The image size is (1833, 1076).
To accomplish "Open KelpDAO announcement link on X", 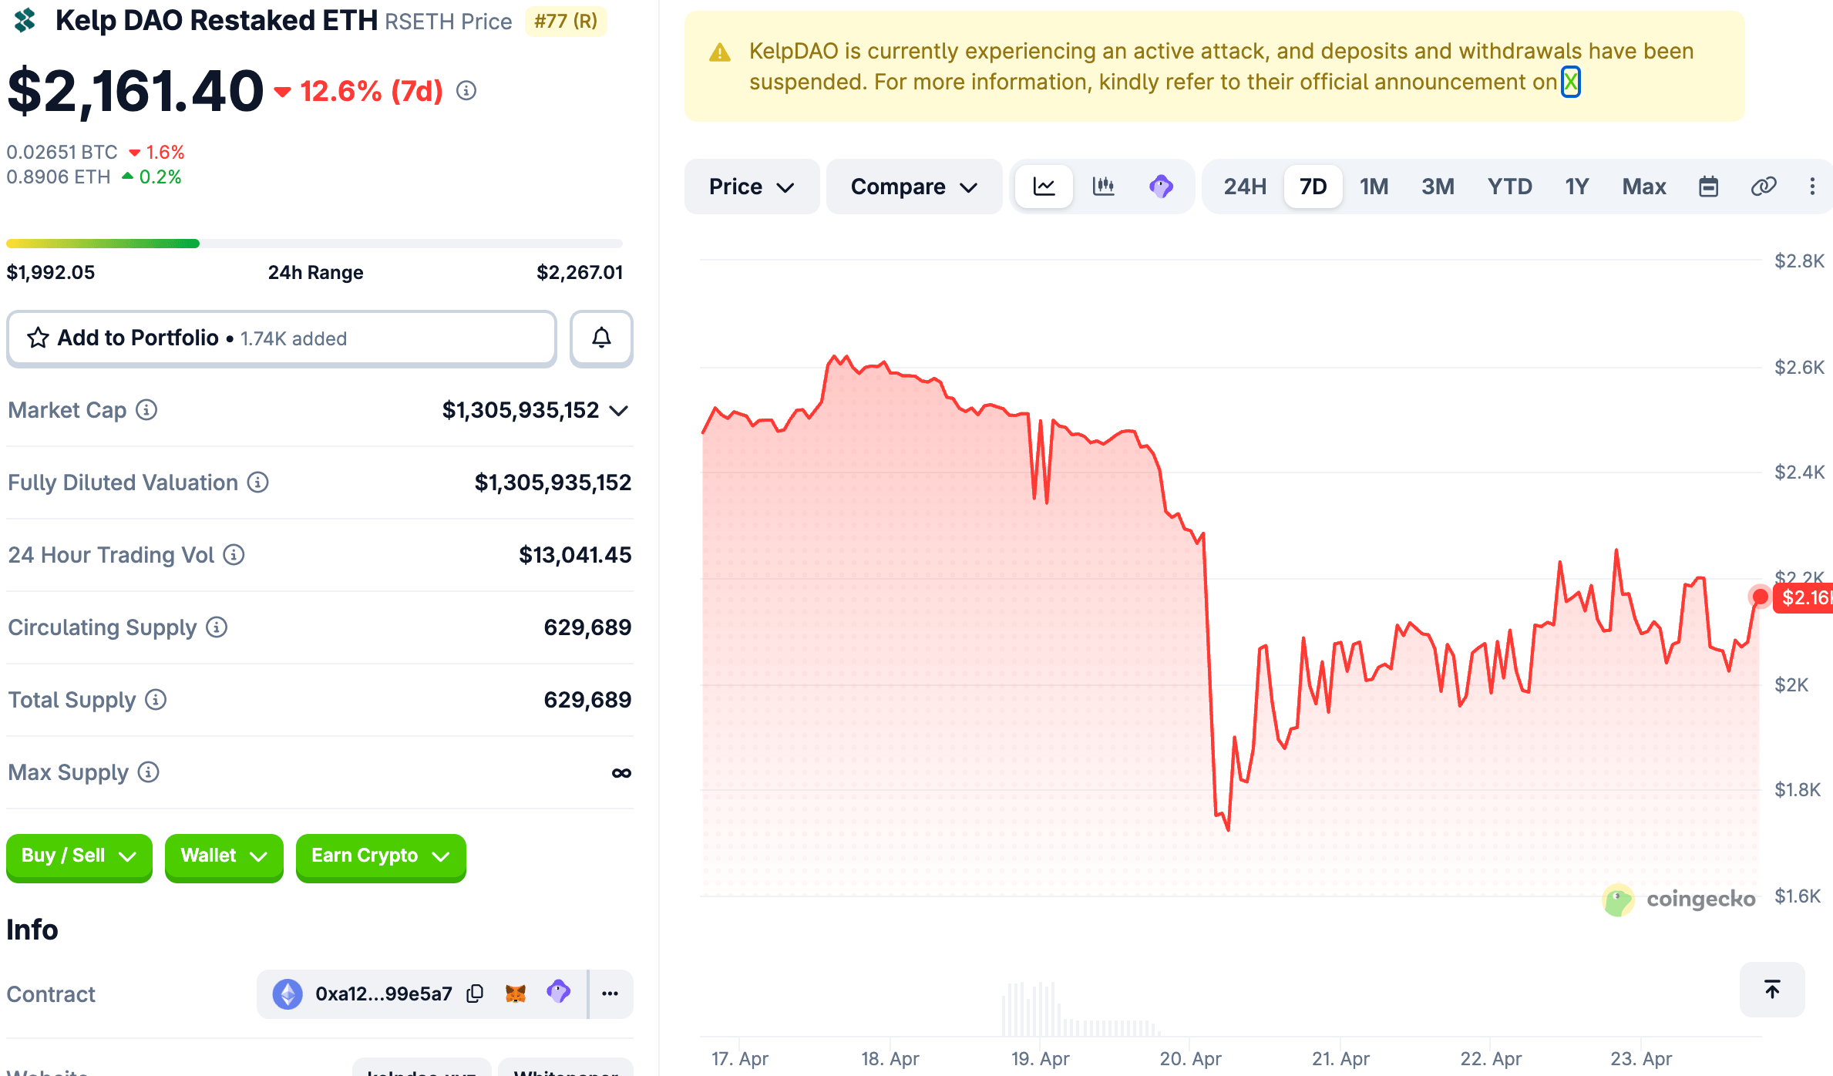I will (x=1571, y=81).
